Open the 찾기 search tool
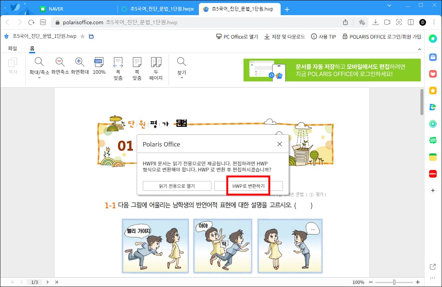This screenshot has height=287, width=442. pyautogui.click(x=181, y=62)
